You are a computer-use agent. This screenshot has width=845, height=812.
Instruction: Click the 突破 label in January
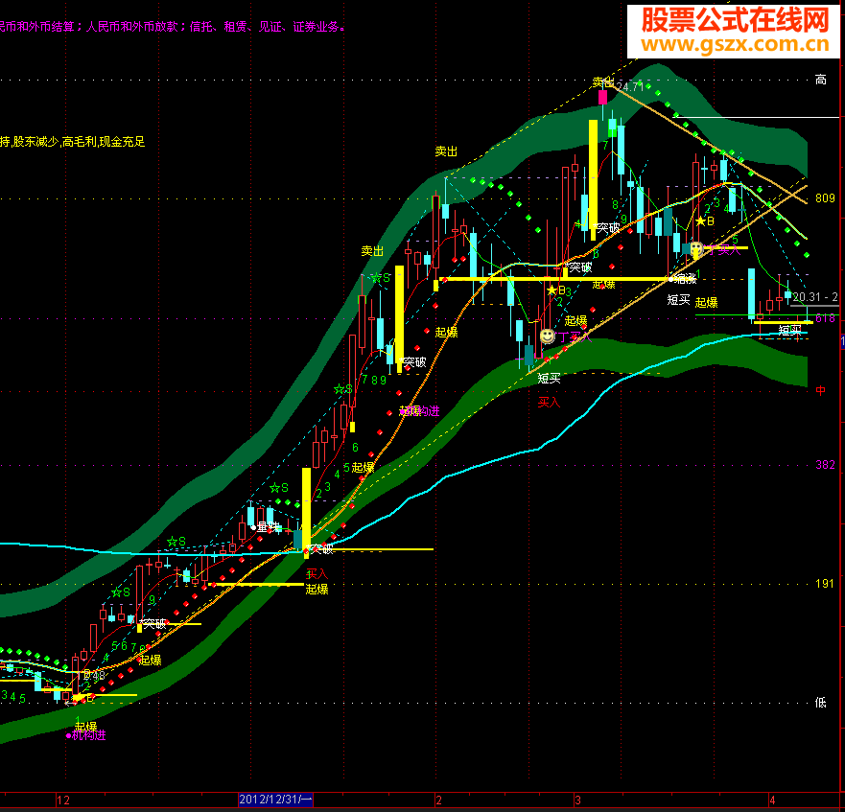(x=414, y=362)
